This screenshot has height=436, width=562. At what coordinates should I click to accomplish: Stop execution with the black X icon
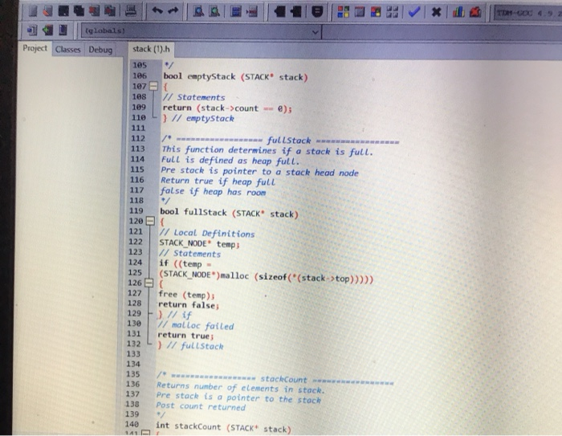436,13
